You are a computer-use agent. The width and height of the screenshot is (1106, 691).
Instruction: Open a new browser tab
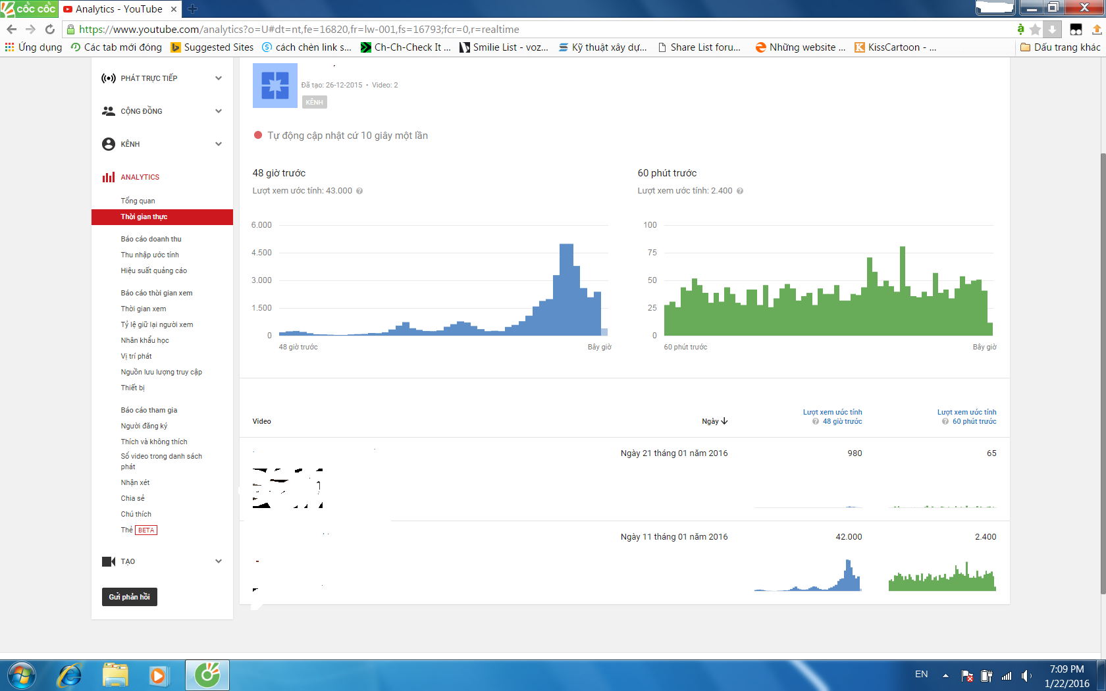(x=192, y=9)
